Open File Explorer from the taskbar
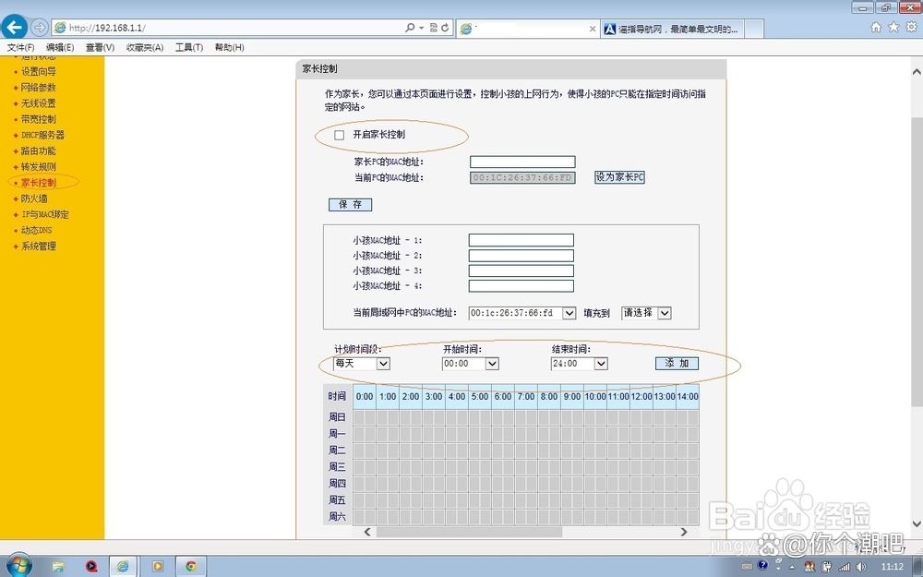 tap(58, 567)
